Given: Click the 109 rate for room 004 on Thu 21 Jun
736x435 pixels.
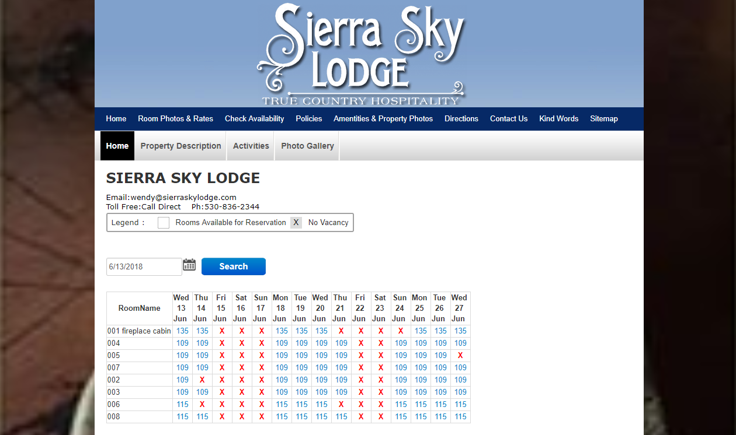Looking at the screenshot, I should tap(341, 343).
